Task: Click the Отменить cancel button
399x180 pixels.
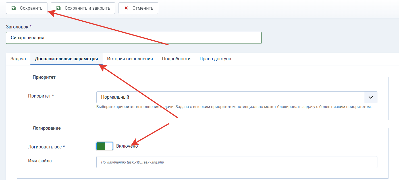Action: pos(138,8)
